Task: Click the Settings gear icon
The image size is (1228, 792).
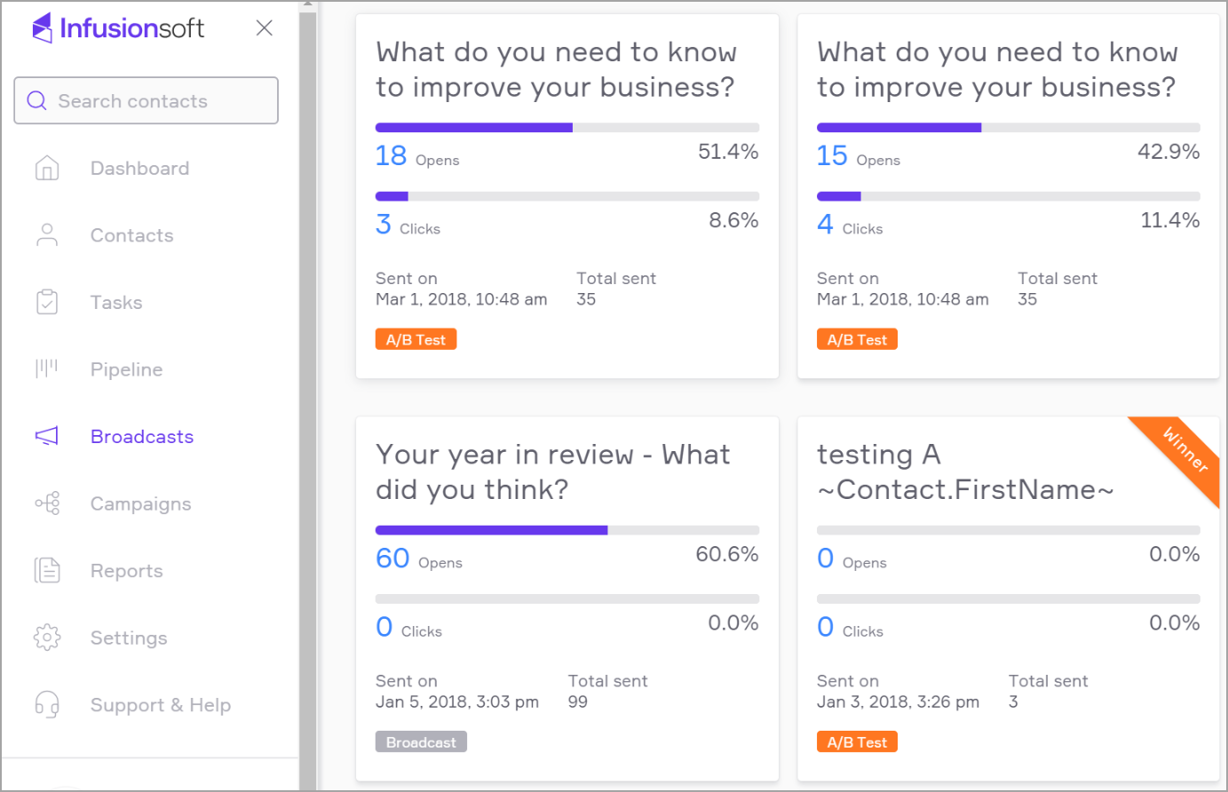Action: pos(47,638)
